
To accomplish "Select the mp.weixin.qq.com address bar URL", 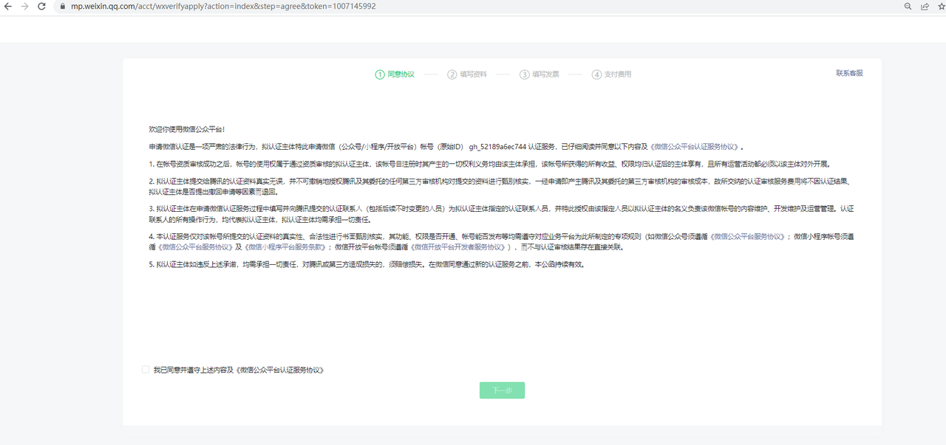I will pyautogui.click(x=223, y=6).
